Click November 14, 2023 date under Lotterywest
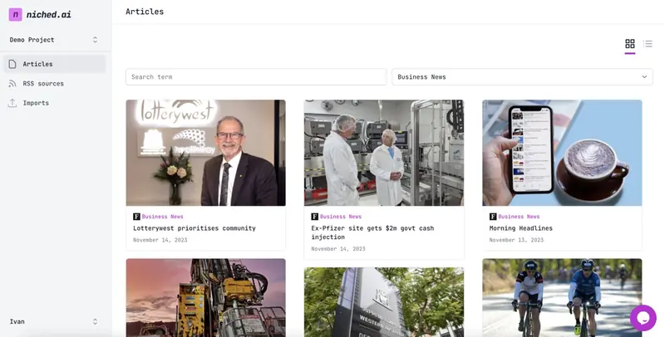The image size is (665, 337). pos(160,240)
